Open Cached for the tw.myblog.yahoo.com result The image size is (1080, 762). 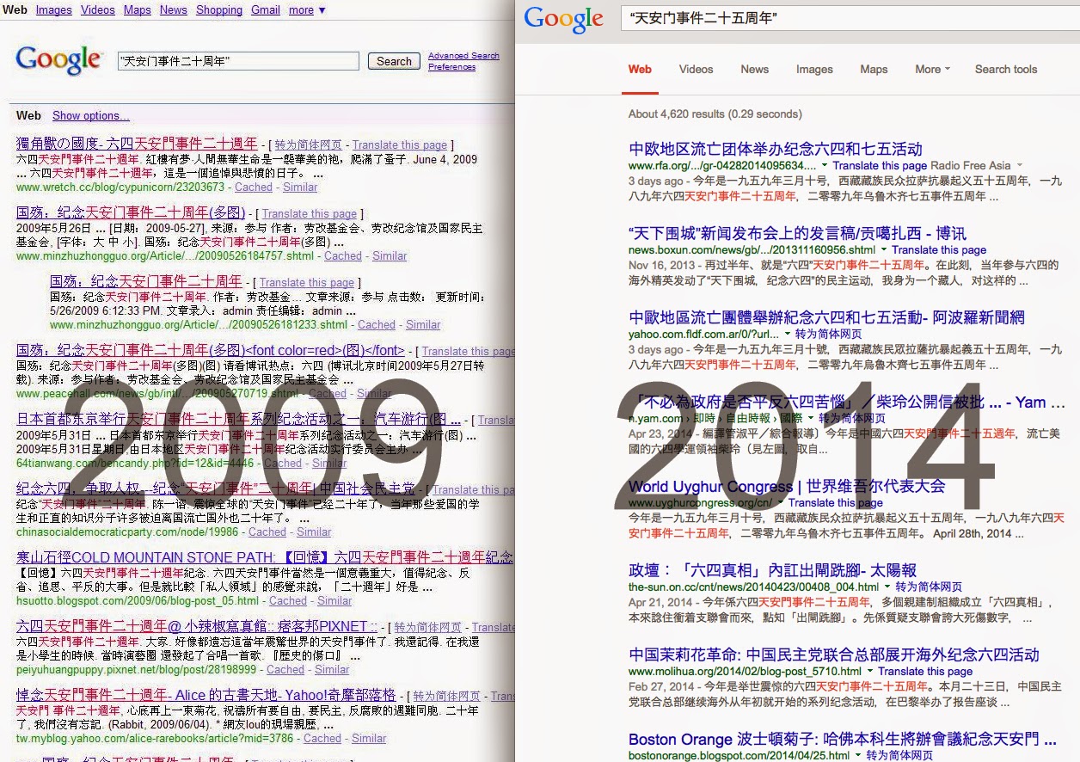322,738
